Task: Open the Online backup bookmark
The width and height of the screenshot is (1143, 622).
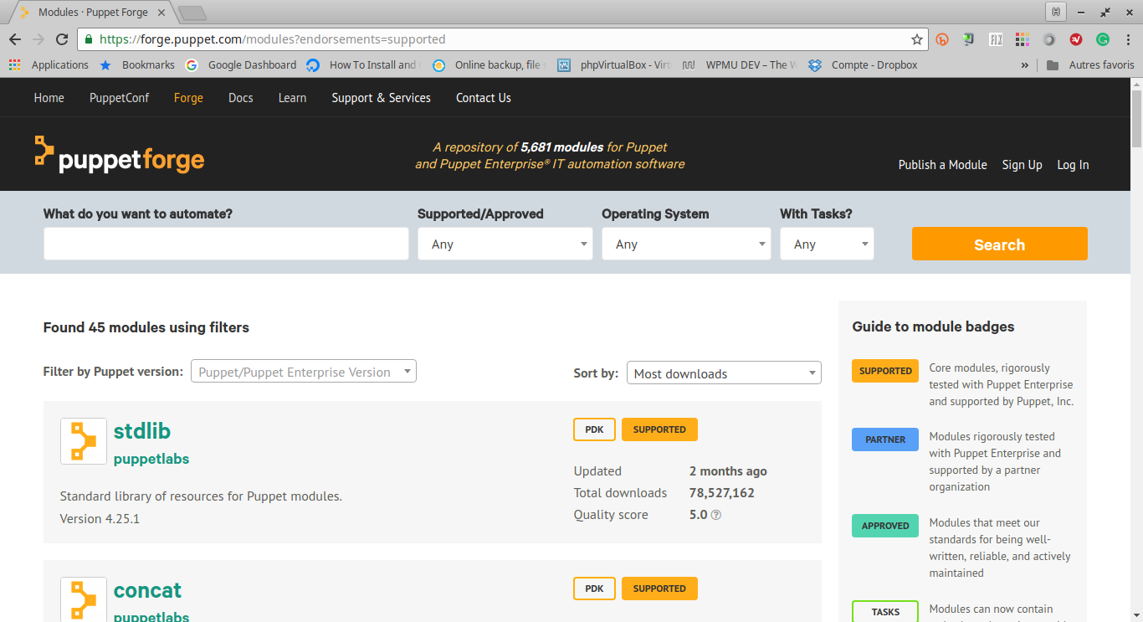Action: coord(489,64)
